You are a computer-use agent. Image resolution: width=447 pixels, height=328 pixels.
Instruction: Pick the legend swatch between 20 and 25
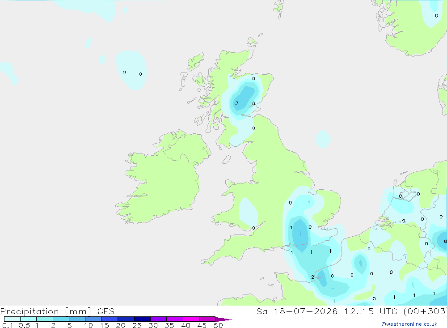tap(126, 319)
